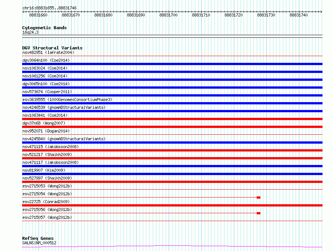Open variant nsv1063441 (Coe2014)
Viewport: 333px width, 251px height.
coord(45,115)
